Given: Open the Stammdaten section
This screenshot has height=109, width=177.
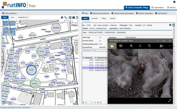Looking at the screenshot, I should [158, 7].
